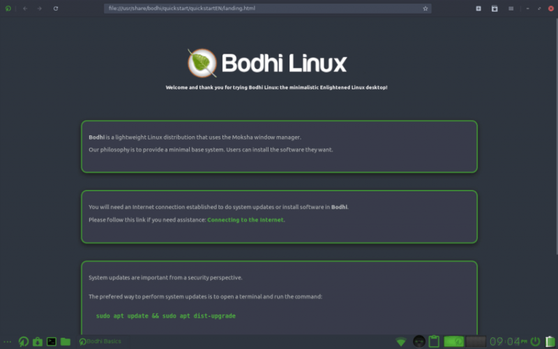Switch to the second empty virtual desktop
This screenshot has height=349, width=558.
(x=476, y=341)
